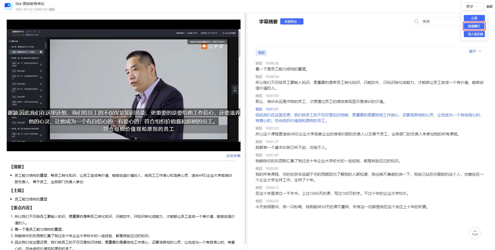The width and height of the screenshot is (495, 250).
Task: Click the 搜索 subtitle search field
Action: point(440,21)
